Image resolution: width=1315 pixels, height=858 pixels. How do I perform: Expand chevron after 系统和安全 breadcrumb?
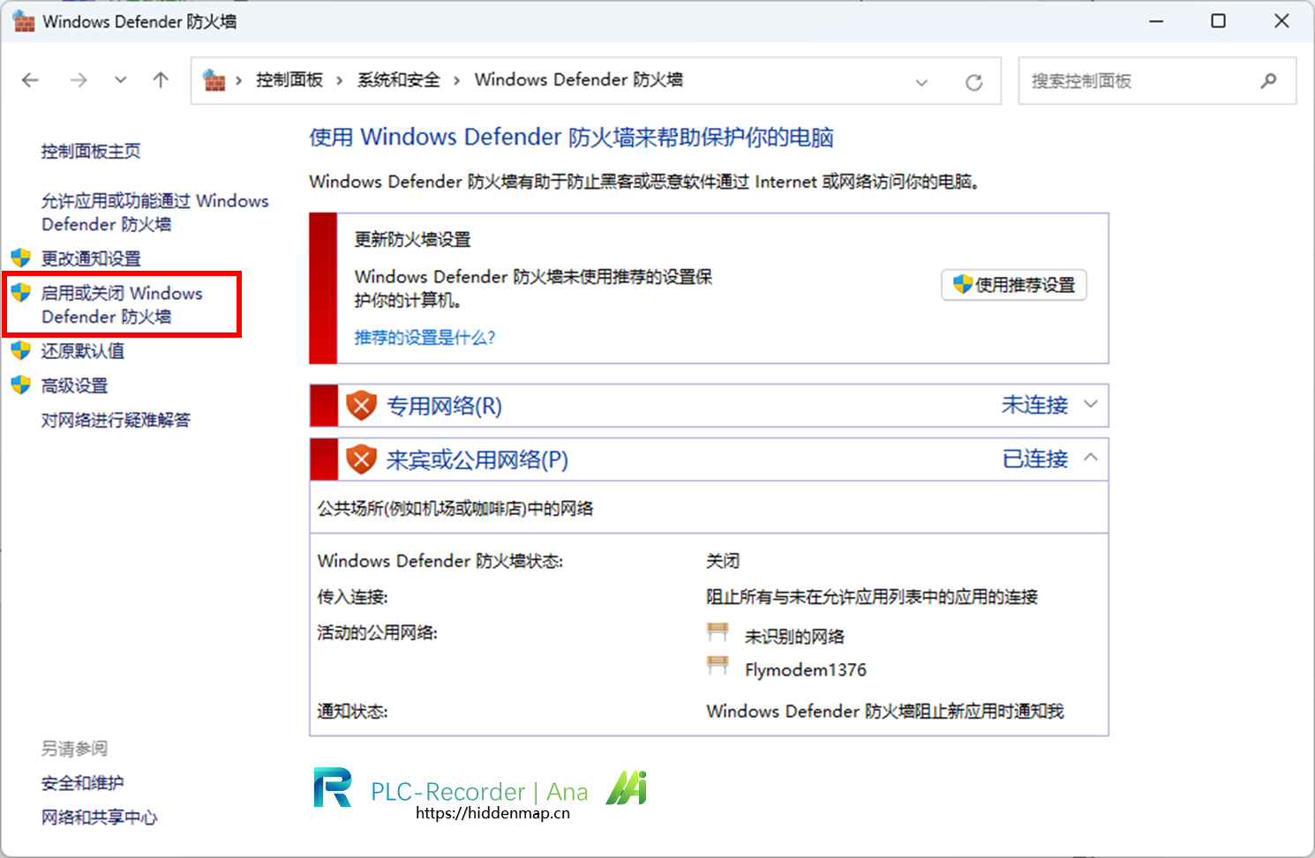point(456,80)
